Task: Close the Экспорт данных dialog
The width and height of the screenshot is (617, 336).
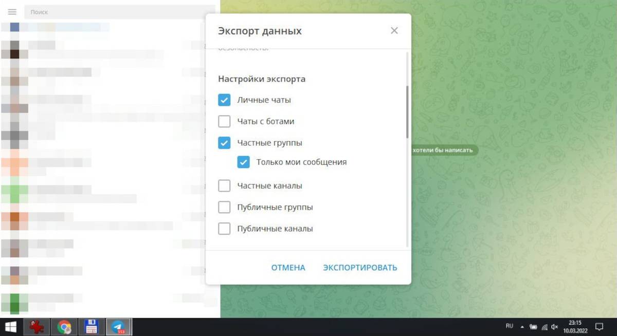Action: 394,31
